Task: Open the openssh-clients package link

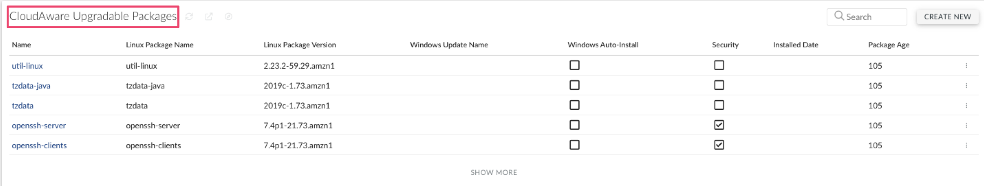Action: pyautogui.click(x=39, y=146)
